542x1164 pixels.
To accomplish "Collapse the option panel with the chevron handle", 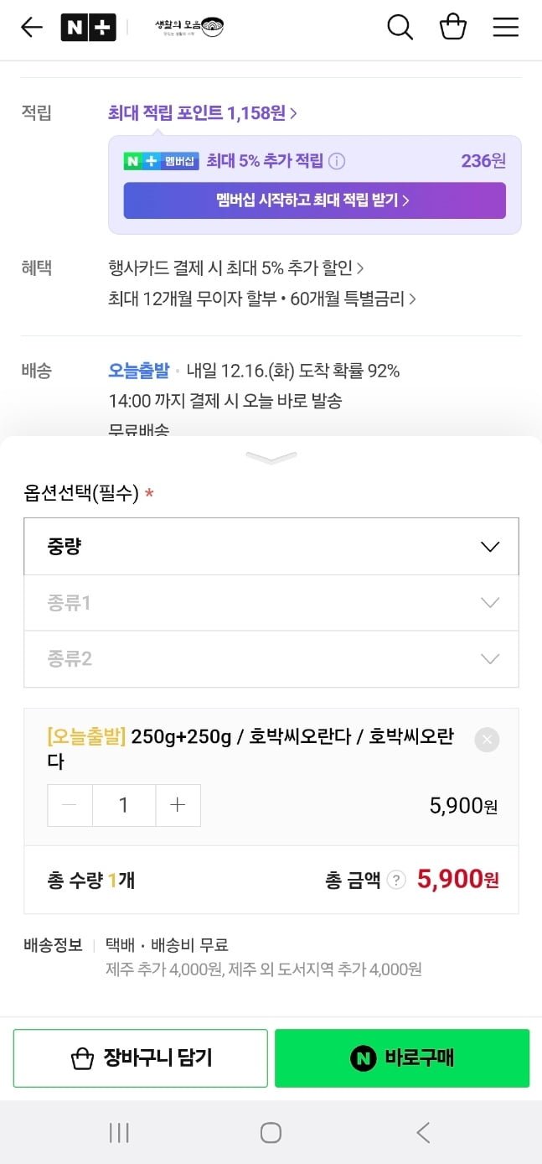I will pos(271,458).
